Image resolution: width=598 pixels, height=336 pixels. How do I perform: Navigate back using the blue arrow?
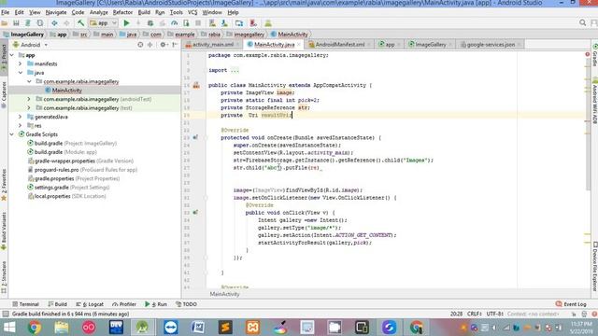click(54, 23)
